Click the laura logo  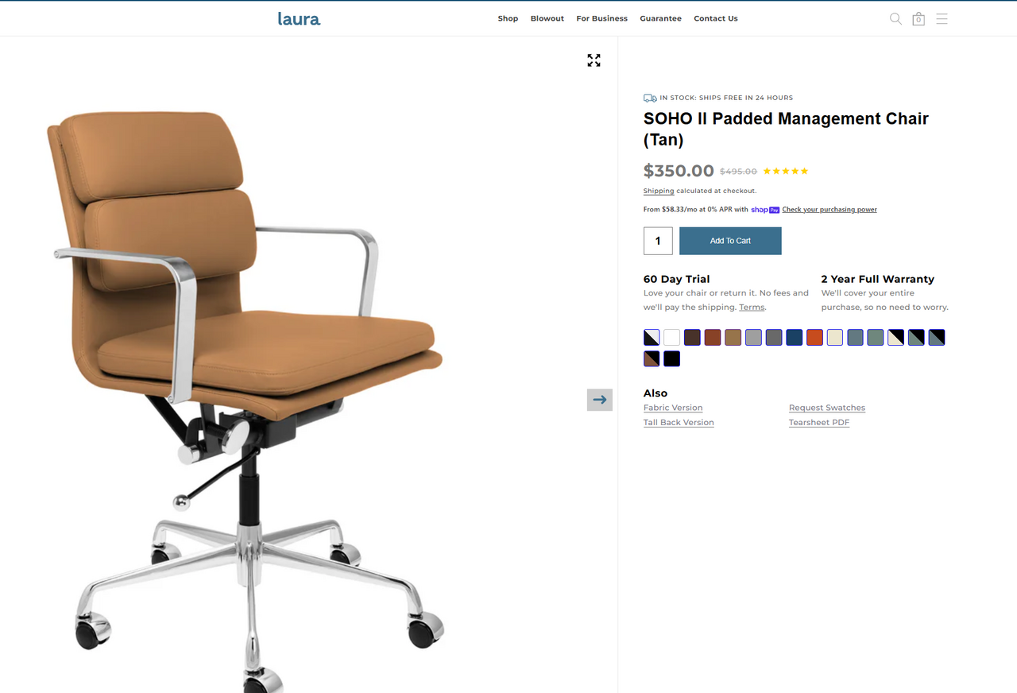coord(299,18)
